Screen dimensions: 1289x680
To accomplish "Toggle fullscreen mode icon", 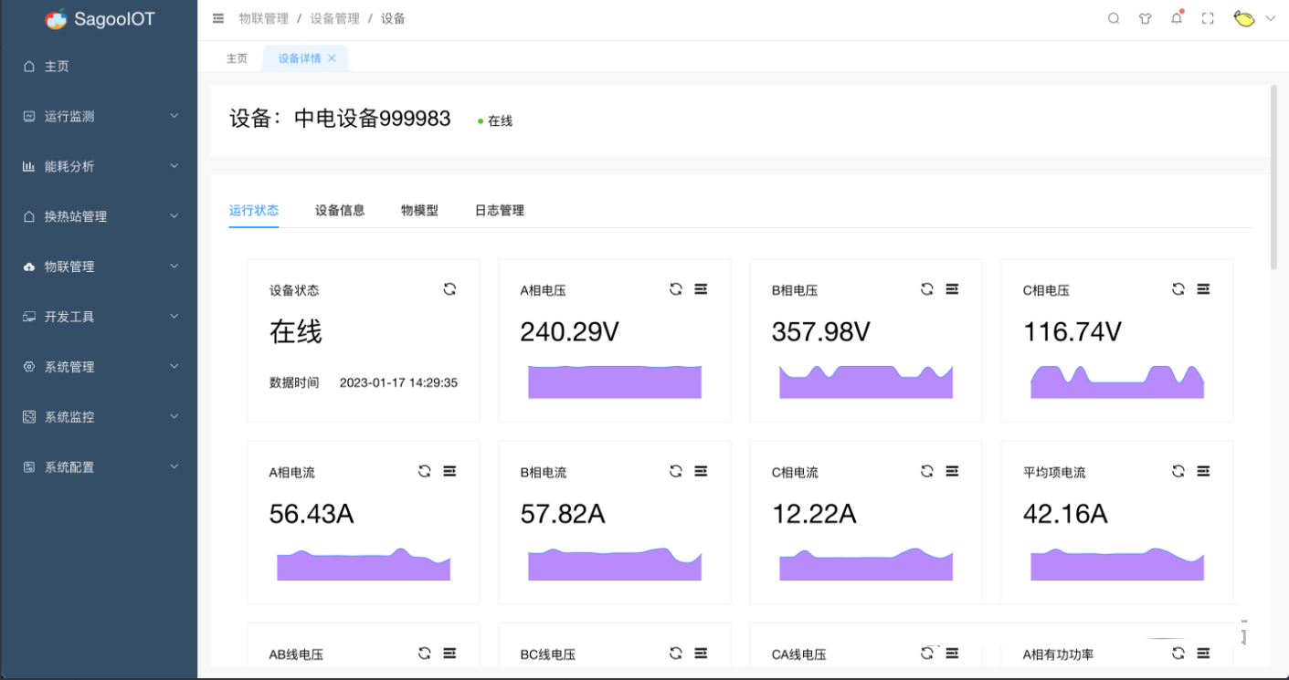I will (x=1208, y=18).
